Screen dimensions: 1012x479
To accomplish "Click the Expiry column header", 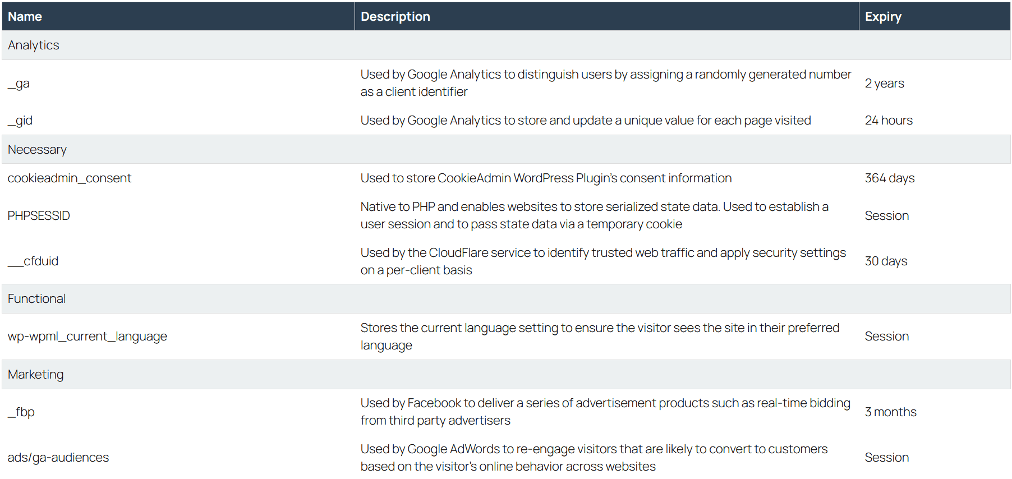I will tap(883, 17).
